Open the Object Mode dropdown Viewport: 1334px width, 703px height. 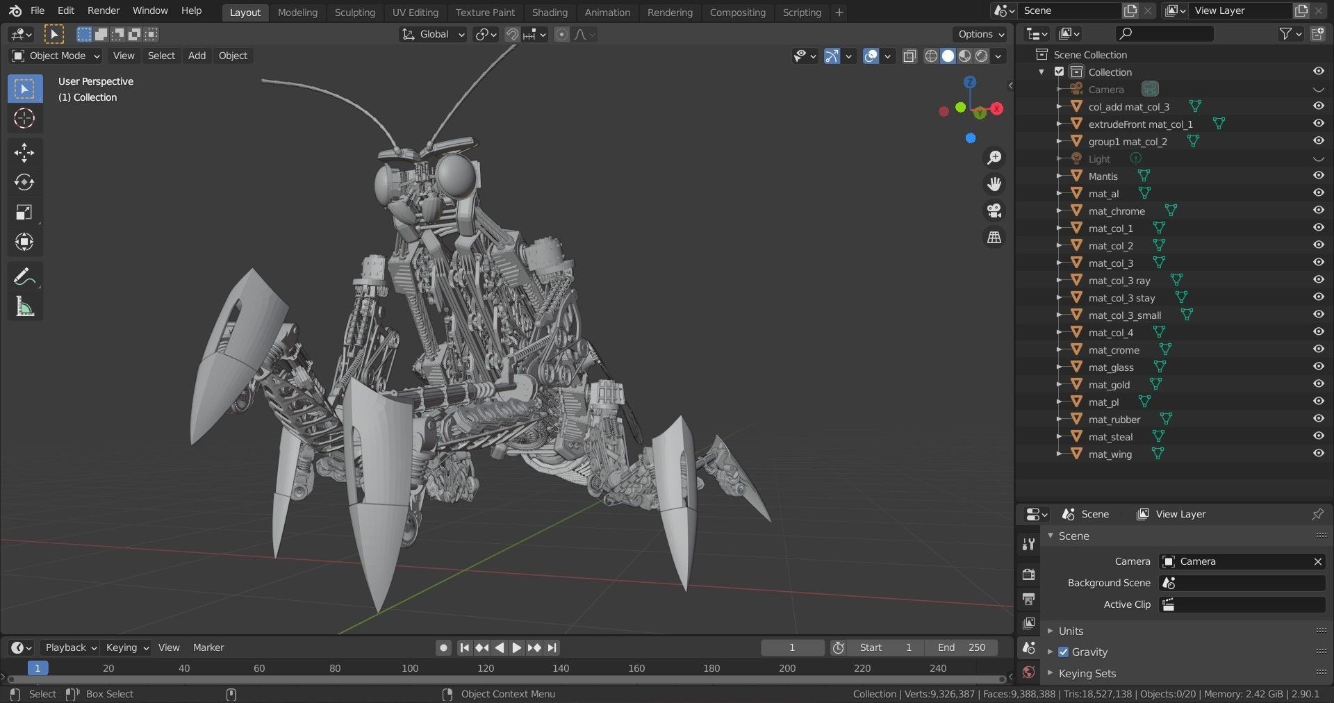(x=54, y=56)
